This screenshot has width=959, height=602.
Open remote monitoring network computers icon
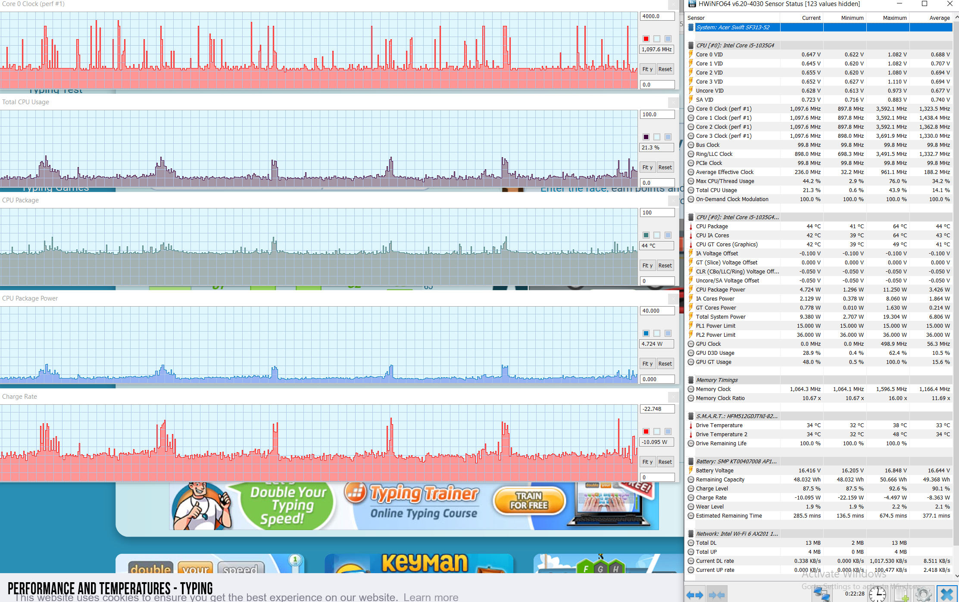(821, 595)
